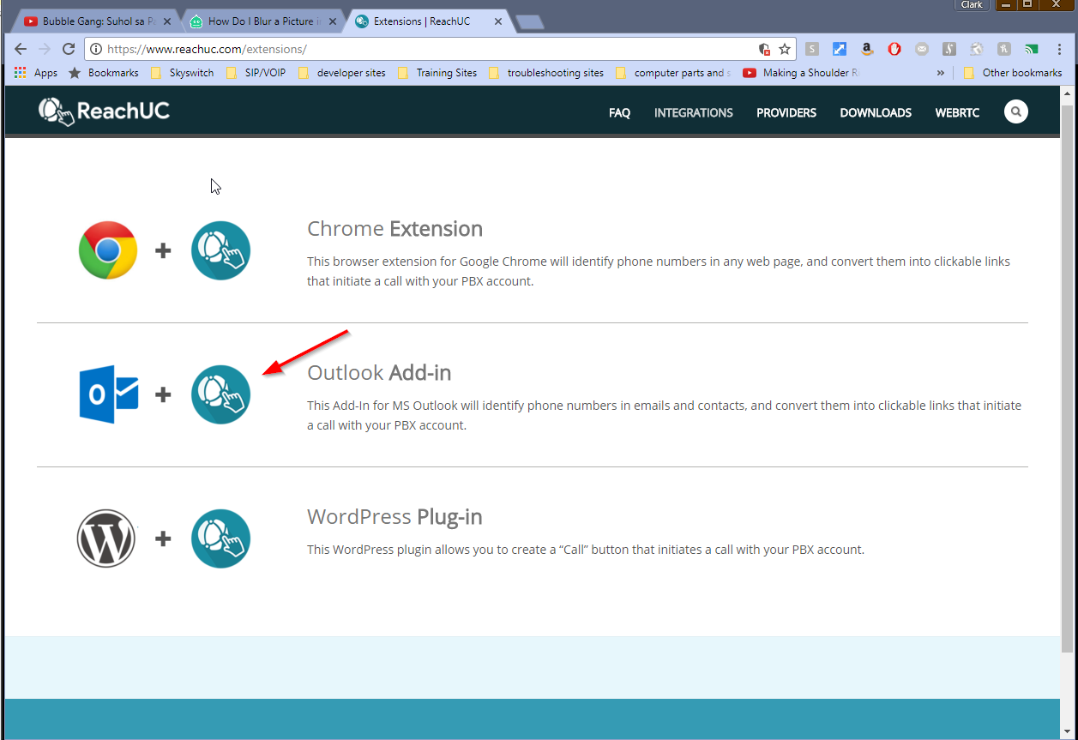This screenshot has height=740, width=1078.
Task: Bookmark this page with the star icon
Action: (x=784, y=49)
